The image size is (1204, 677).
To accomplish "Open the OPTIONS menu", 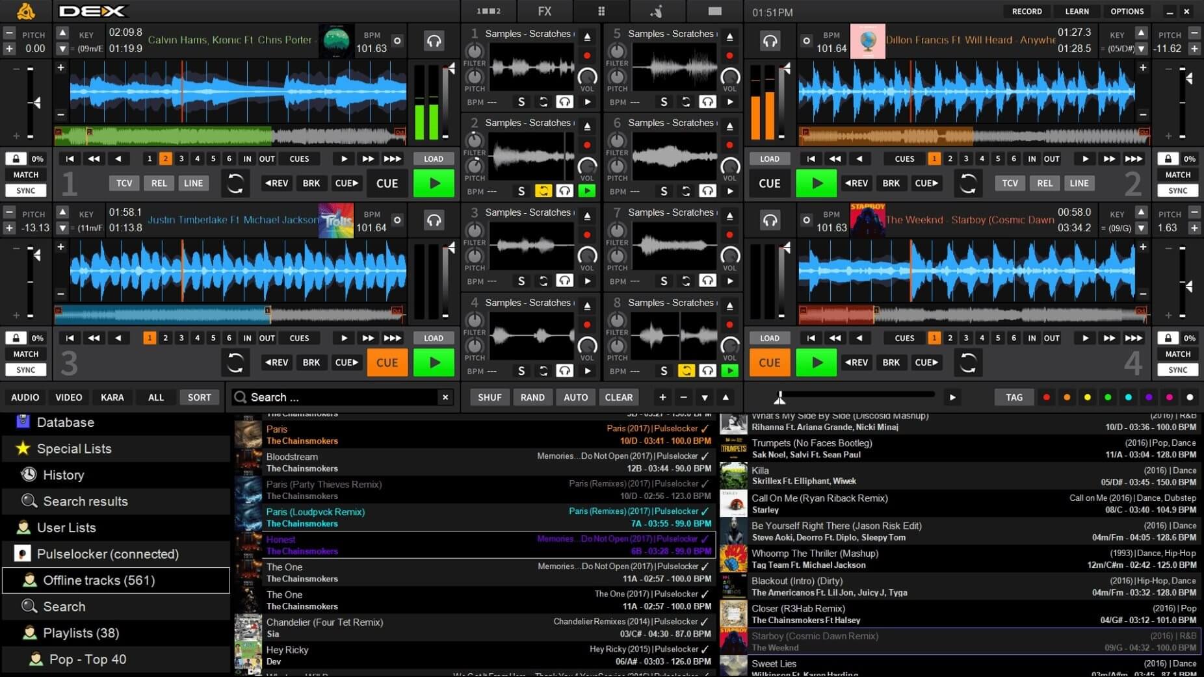I will [x=1127, y=11].
